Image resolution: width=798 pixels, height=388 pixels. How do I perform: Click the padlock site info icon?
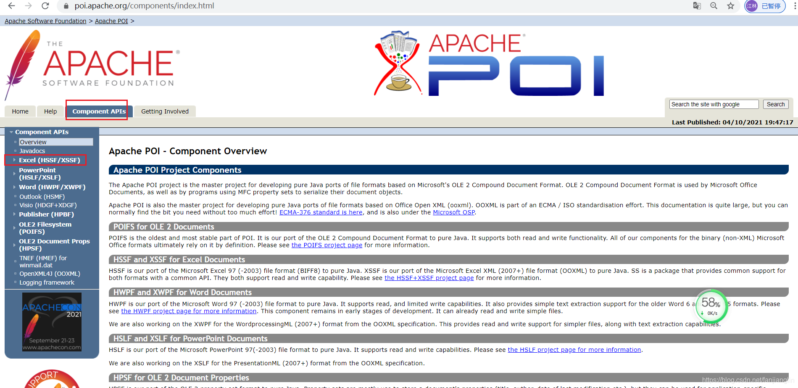click(66, 6)
